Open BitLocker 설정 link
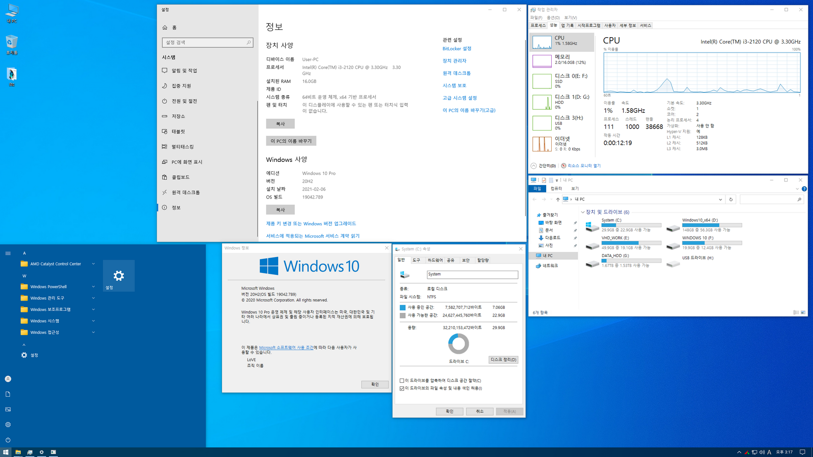Screen dimensions: 813x457 [x=457, y=49]
